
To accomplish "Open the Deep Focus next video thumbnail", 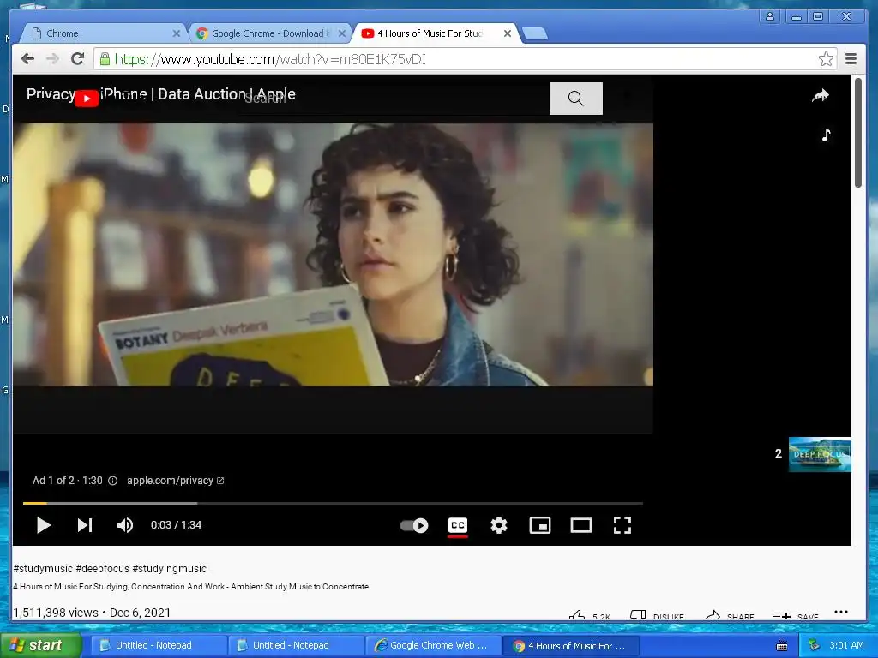I will 820,454.
